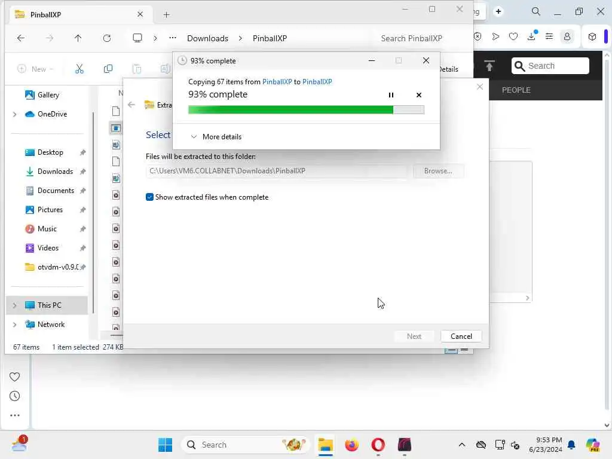Viewport: 612px width, 459px height.
Task: Click the taskbar Search box
Action: (246, 445)
